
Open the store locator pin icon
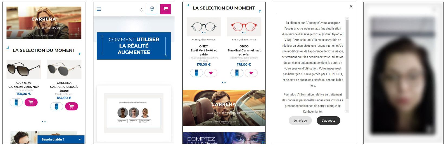coord(152,9)
